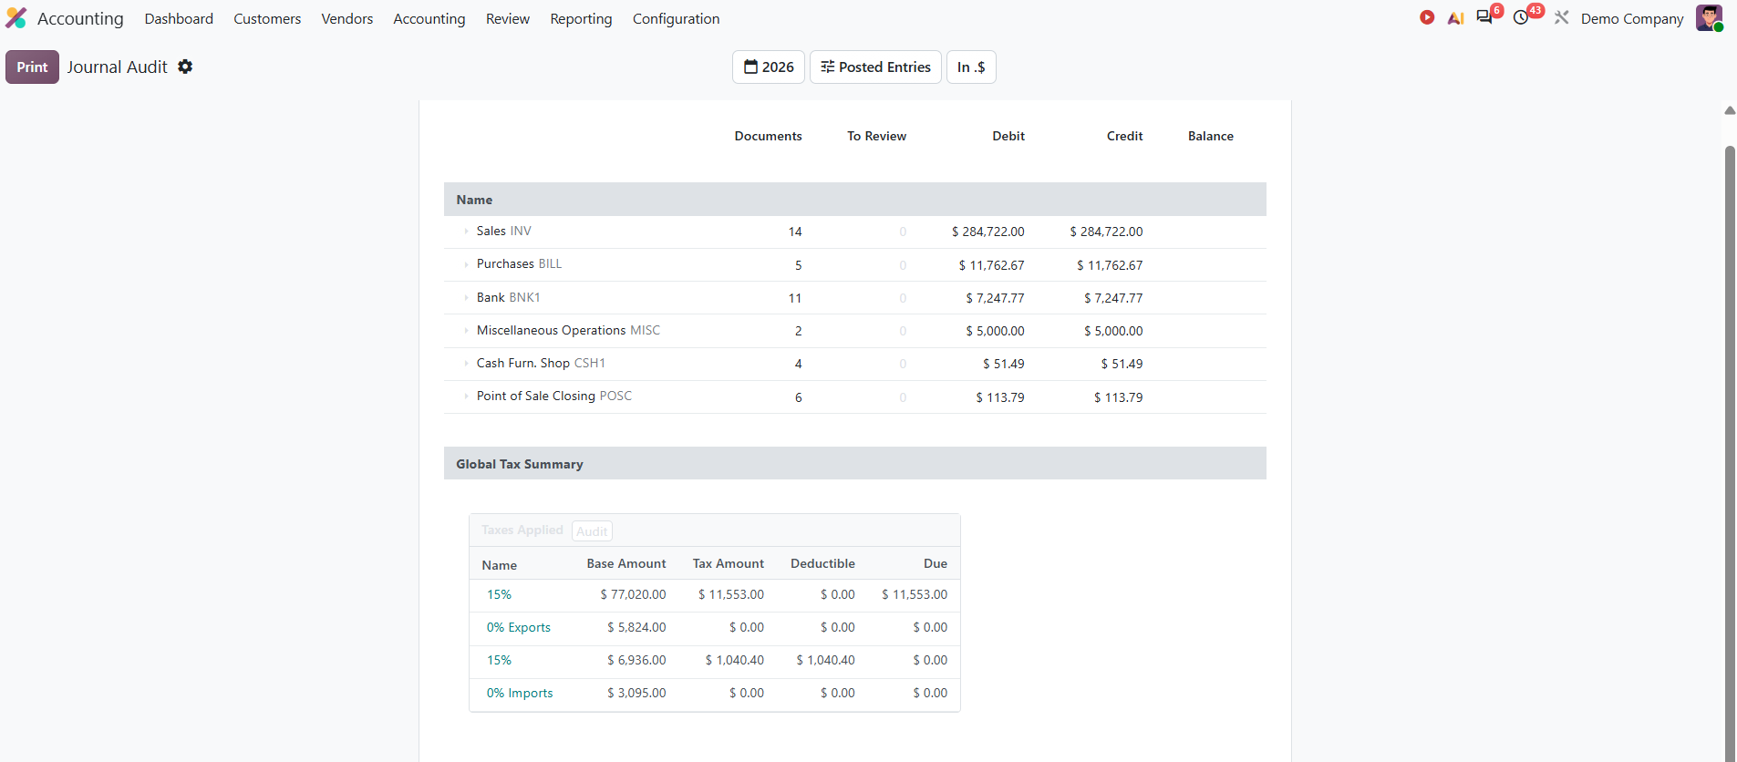Click the To Review column header
The image size is (1737, 762).
pyautogui.click(x=876, y=136)
